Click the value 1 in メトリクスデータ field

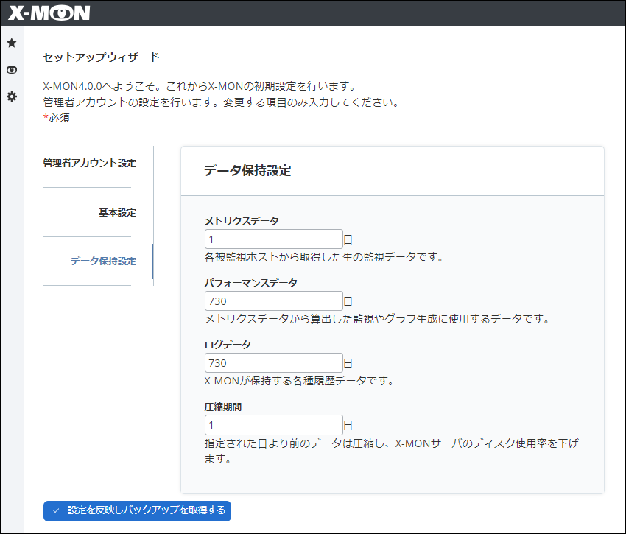coord(210,238)
